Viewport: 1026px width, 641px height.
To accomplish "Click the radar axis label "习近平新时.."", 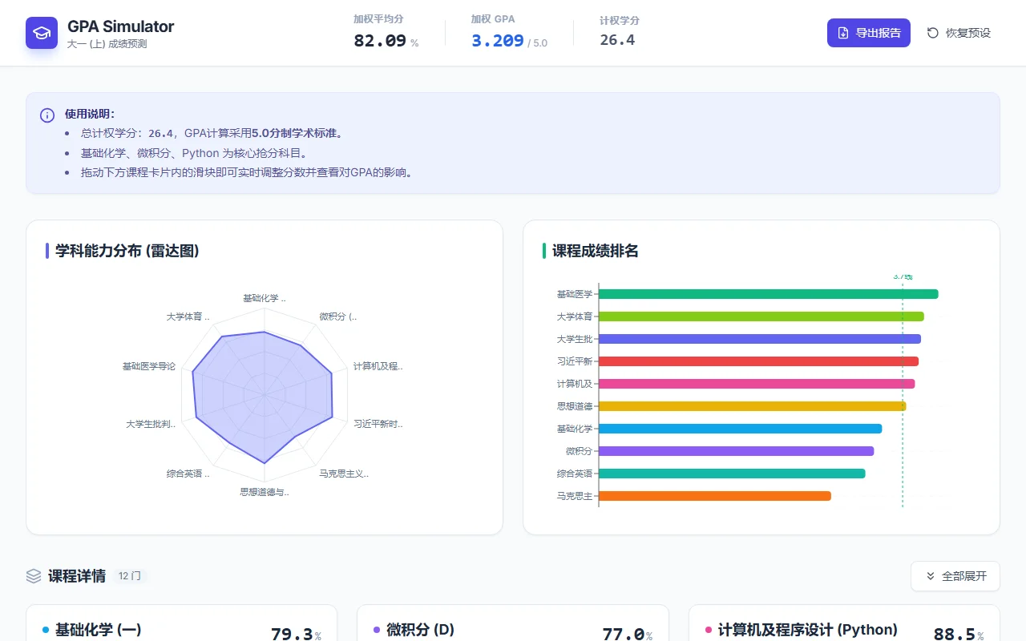I will pyautogui.click(x=378, y=424).
